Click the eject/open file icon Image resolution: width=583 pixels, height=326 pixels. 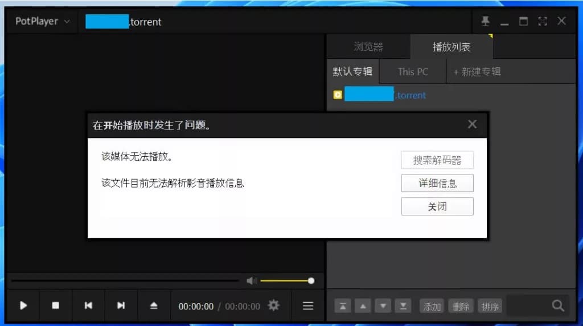pos(154,305)
